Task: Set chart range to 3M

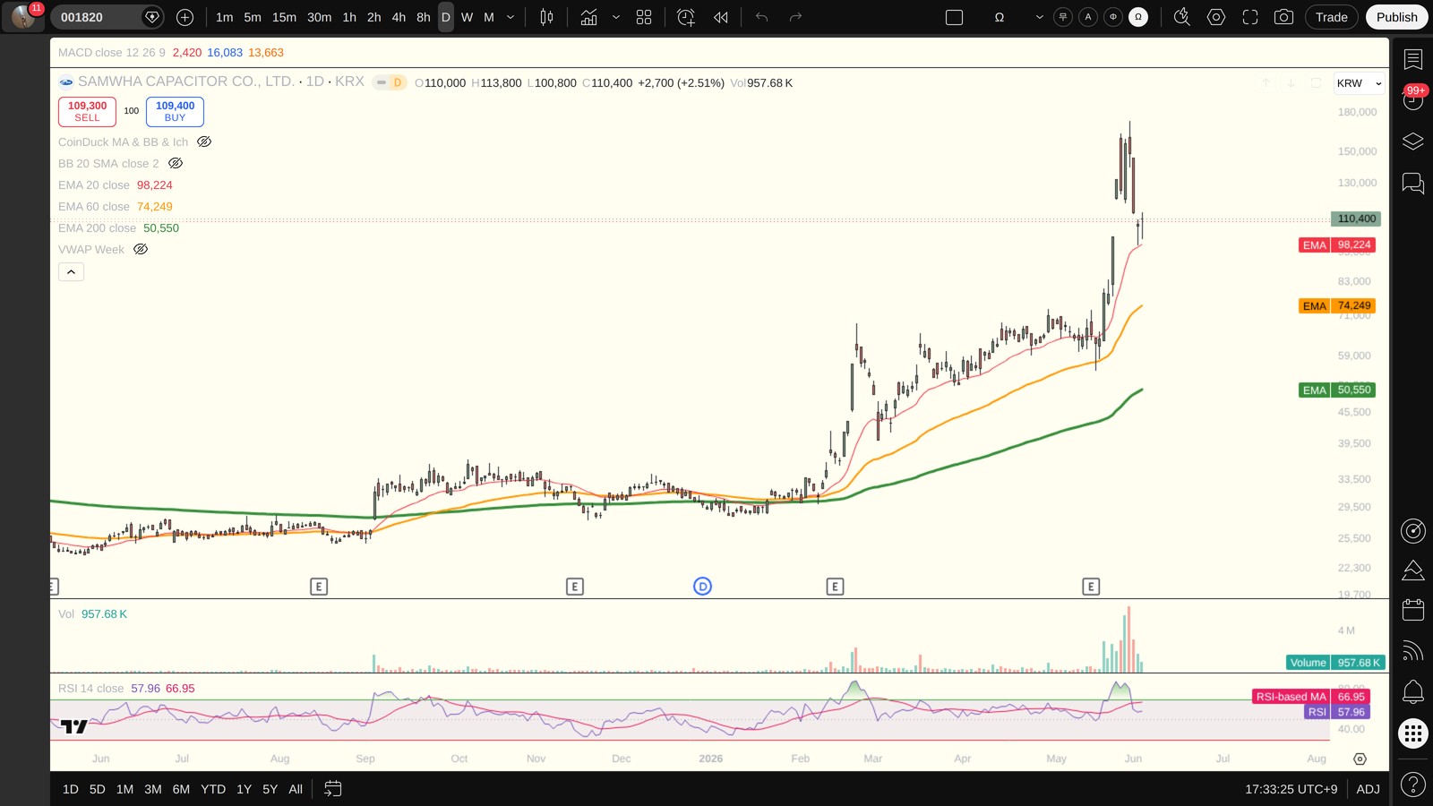Action: click(153, 789)
